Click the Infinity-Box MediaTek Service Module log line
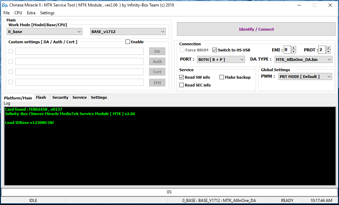Screen dimensions: 339x205 [x=70, y=114]
